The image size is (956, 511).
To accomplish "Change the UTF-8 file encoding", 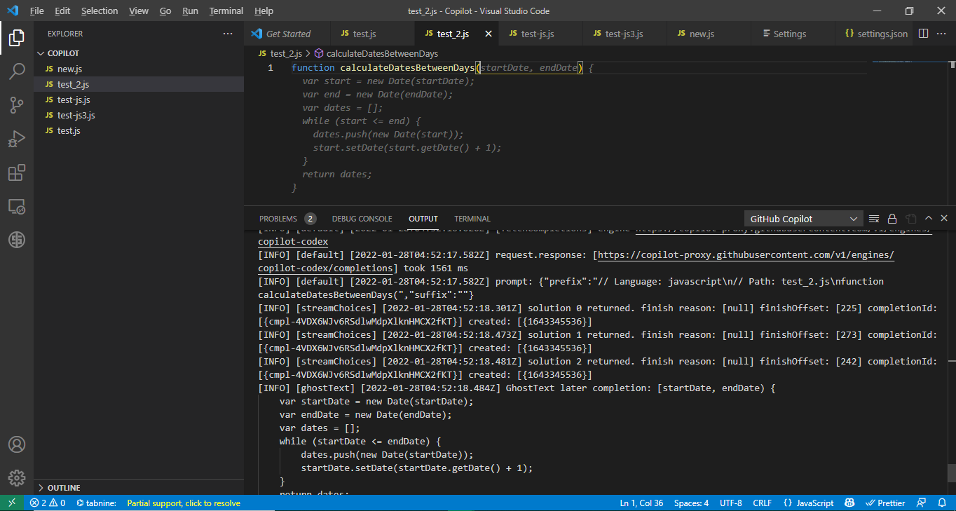I will tap(730, 503).
